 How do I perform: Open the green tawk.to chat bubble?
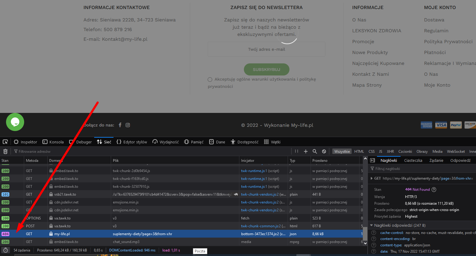coord(15,122)
